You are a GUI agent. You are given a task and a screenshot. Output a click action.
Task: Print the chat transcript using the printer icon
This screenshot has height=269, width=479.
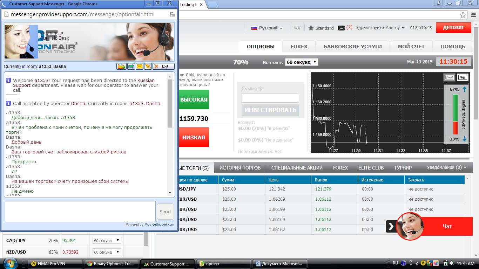click(x=130, y=66)
